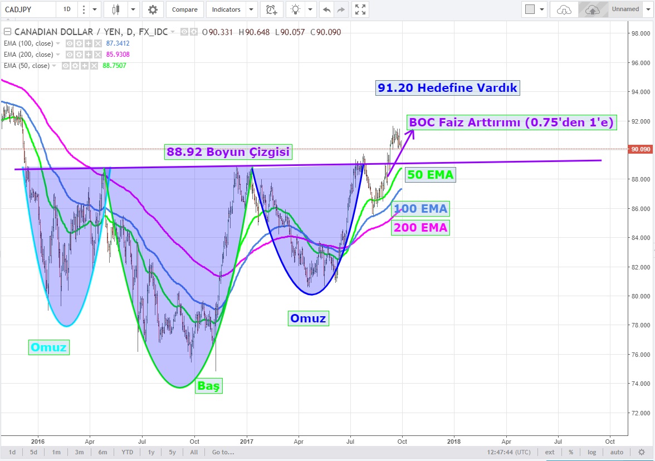The width and height of the screenshot is (655, 461).
Task: Toggle auto scale at bottom right
Action: (617, 452)
